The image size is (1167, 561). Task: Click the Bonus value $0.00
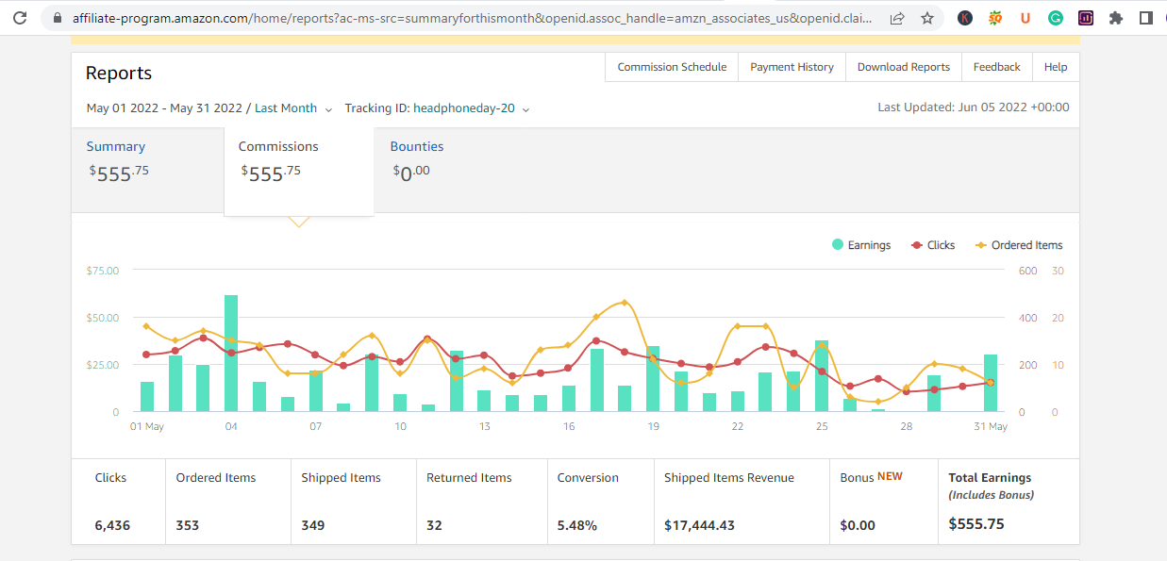858,525
